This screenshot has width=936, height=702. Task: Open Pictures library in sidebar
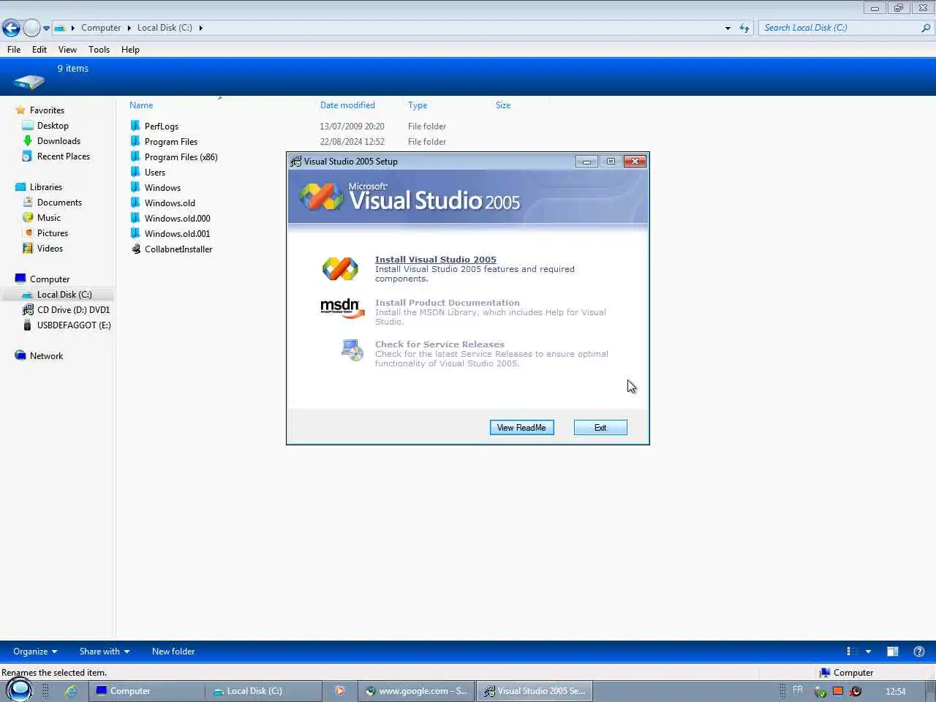(53, 233)
